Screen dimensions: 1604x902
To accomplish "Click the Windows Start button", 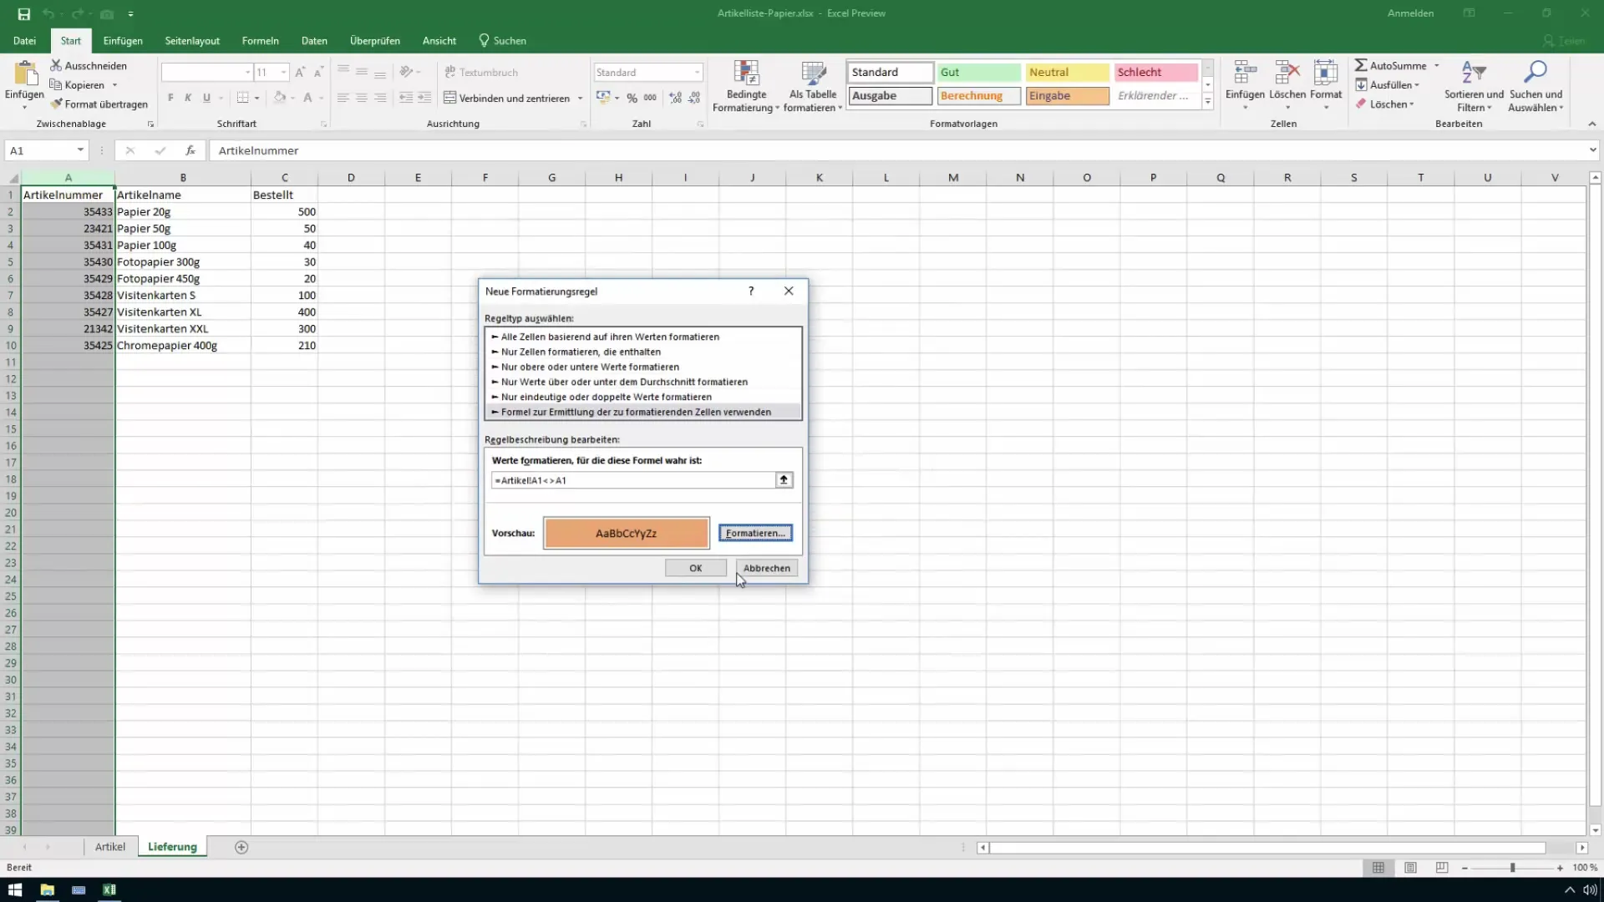I will (15, 889).
